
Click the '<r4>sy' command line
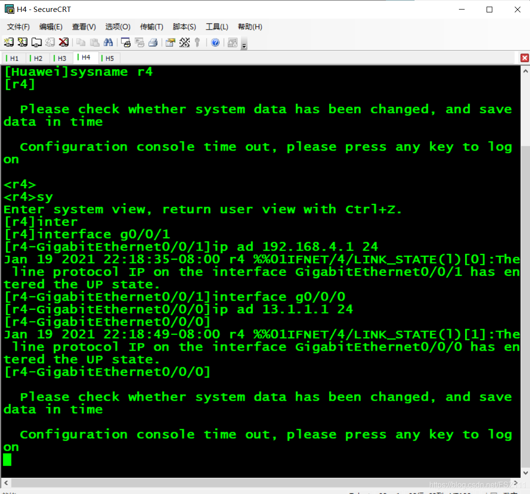pyautogui.click(x=29, y=197)
